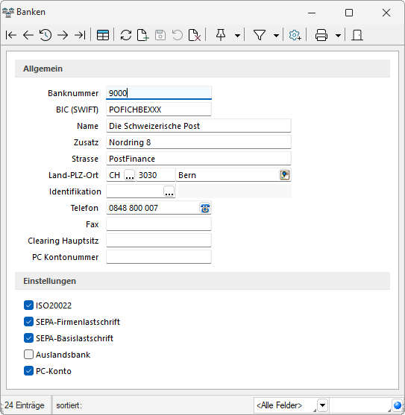Create a new bank record
This screenshot has height=415, width=405.
tap(142, 35)
